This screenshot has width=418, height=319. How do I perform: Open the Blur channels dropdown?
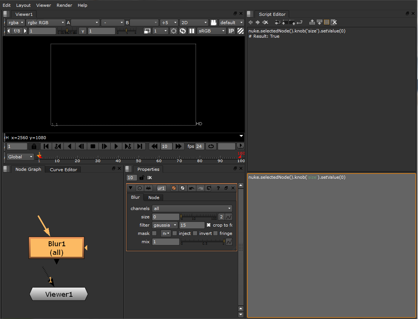click(x=192, y=209)
